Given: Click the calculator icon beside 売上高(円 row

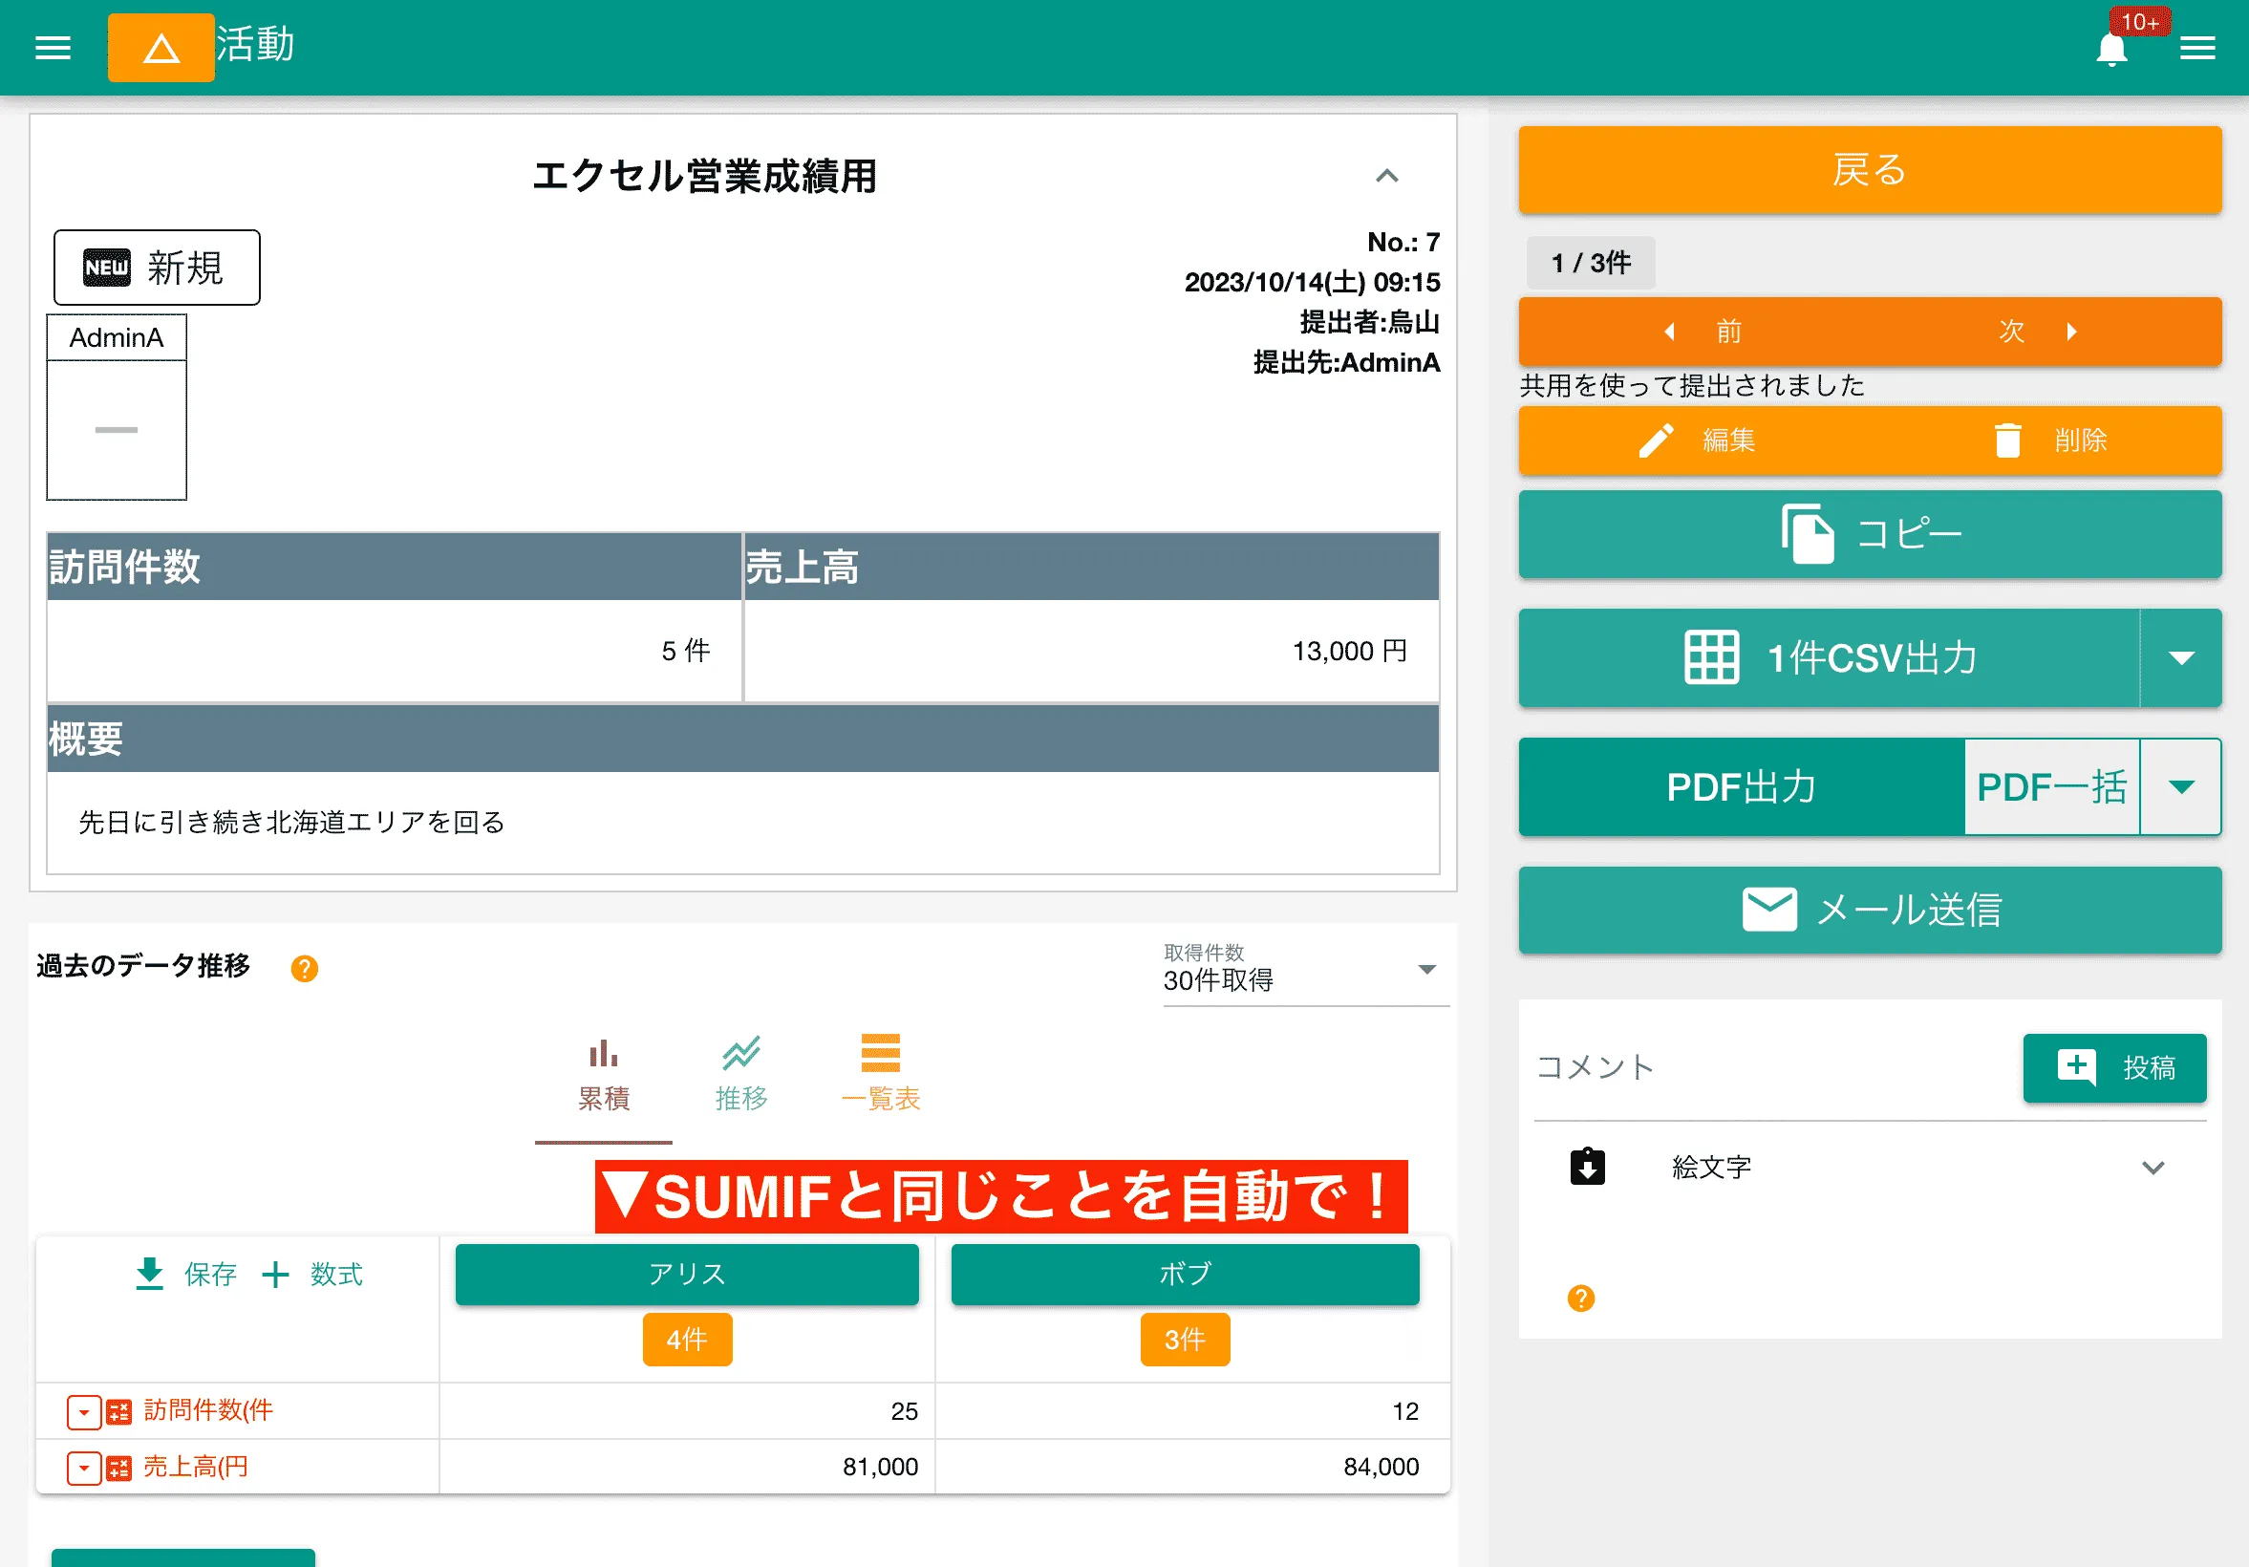Looking at the screenshot, I should [118, 1467].
